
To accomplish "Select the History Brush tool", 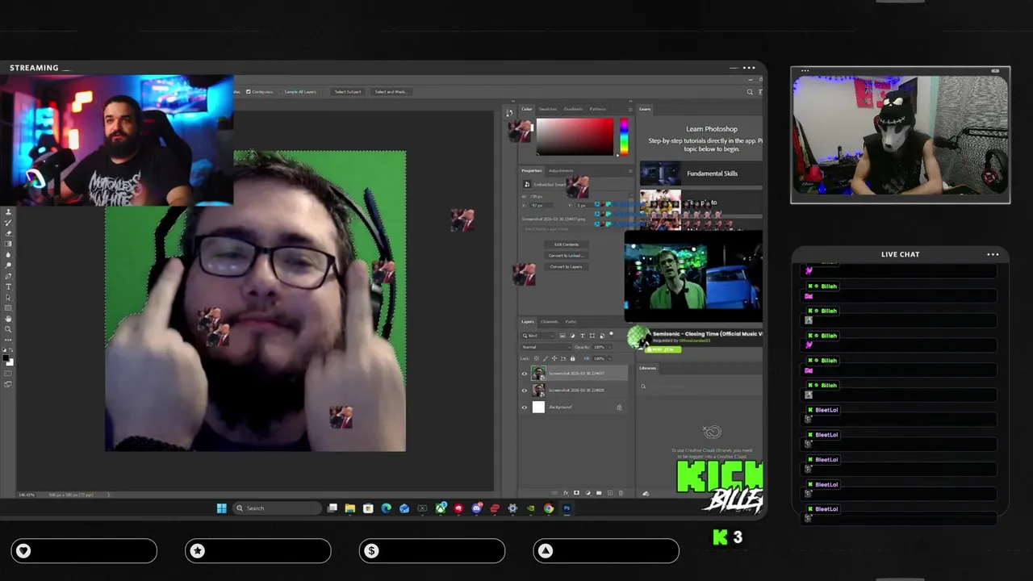I will coord(9,223).
